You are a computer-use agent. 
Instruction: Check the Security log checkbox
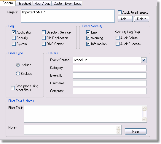(x=14, y=38)
